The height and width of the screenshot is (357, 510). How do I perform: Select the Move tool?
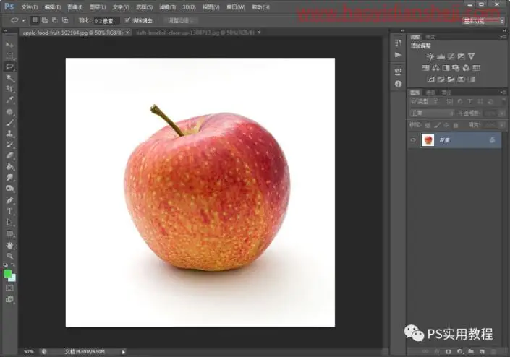click(x=9, y=45)
